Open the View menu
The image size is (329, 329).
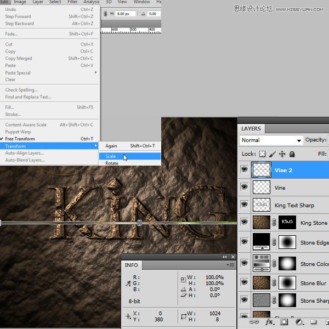tap(122, 2)
